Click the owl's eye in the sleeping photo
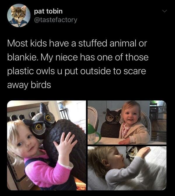The height and width of the screenshot is (196, 175). pos(132,152)
